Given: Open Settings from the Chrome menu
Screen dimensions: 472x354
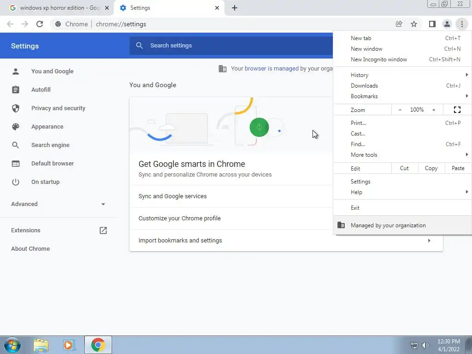Looking at the screenshot, I should (x=402, y=182).
